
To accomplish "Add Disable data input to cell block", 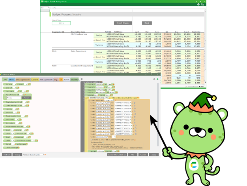I will 16,102.
